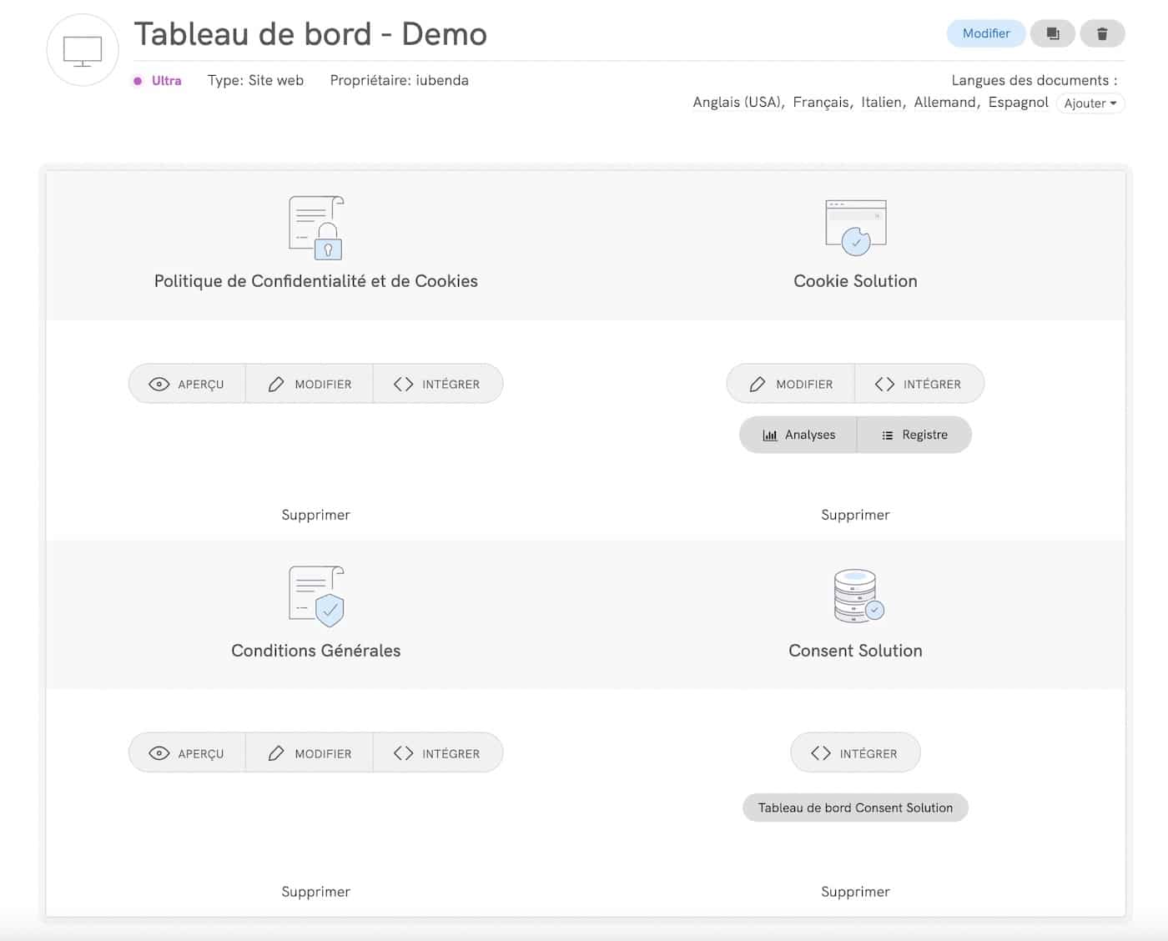Open Cookie Solution Registre

pyautogui.click(x=914, y=435)
